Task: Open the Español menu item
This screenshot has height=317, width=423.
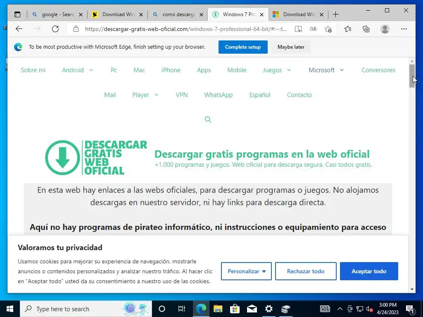Action: [260, 95]
